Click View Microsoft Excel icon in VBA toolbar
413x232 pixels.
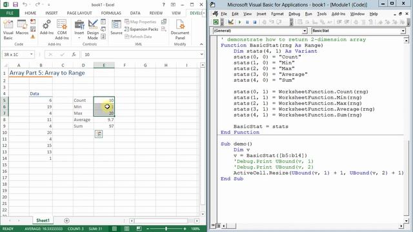click(x=216, y=22)
